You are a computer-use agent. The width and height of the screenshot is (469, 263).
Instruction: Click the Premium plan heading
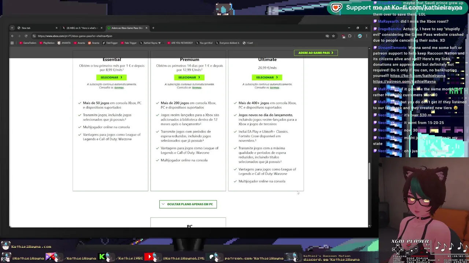click(189, 60)
